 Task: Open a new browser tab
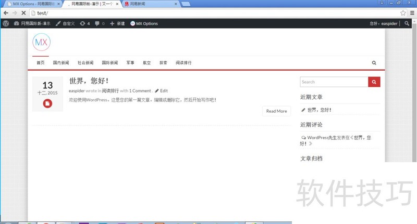point(186,4)
